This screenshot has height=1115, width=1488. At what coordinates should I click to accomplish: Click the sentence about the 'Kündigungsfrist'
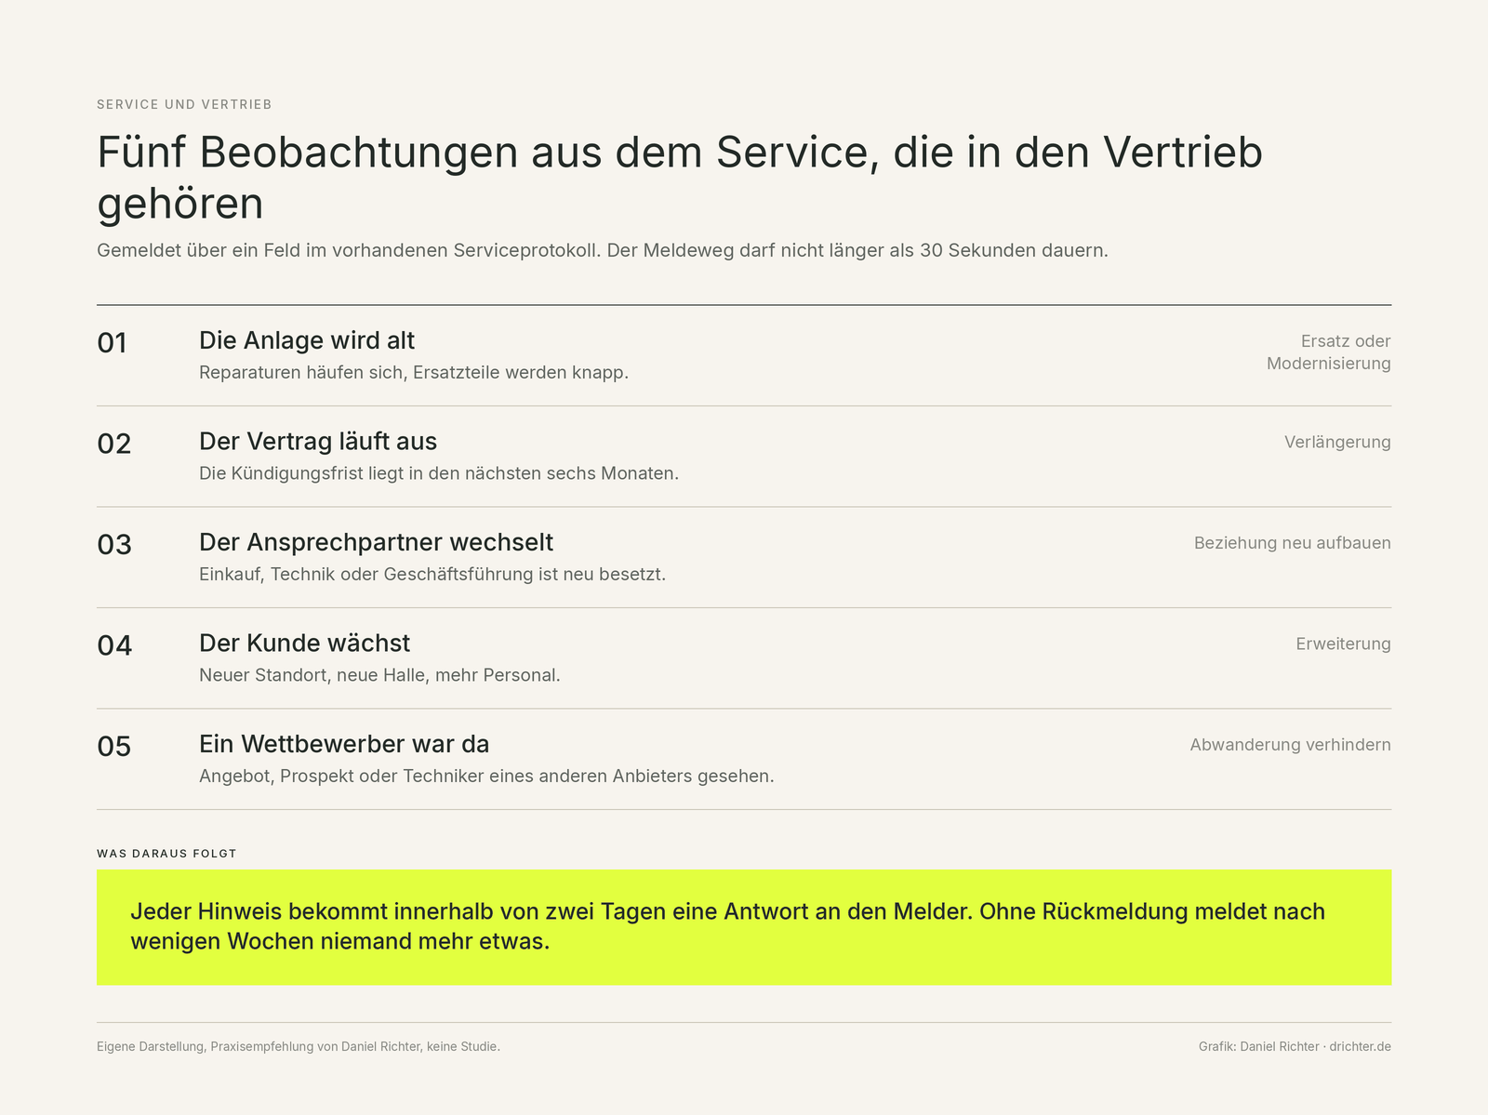click(439, 473)
